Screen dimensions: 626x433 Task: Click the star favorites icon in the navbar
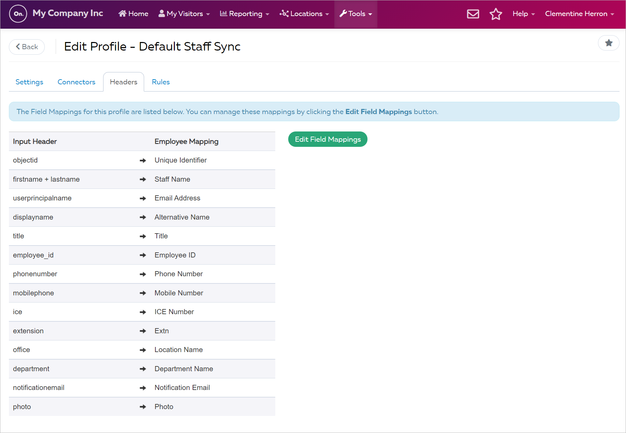point(496,14)
